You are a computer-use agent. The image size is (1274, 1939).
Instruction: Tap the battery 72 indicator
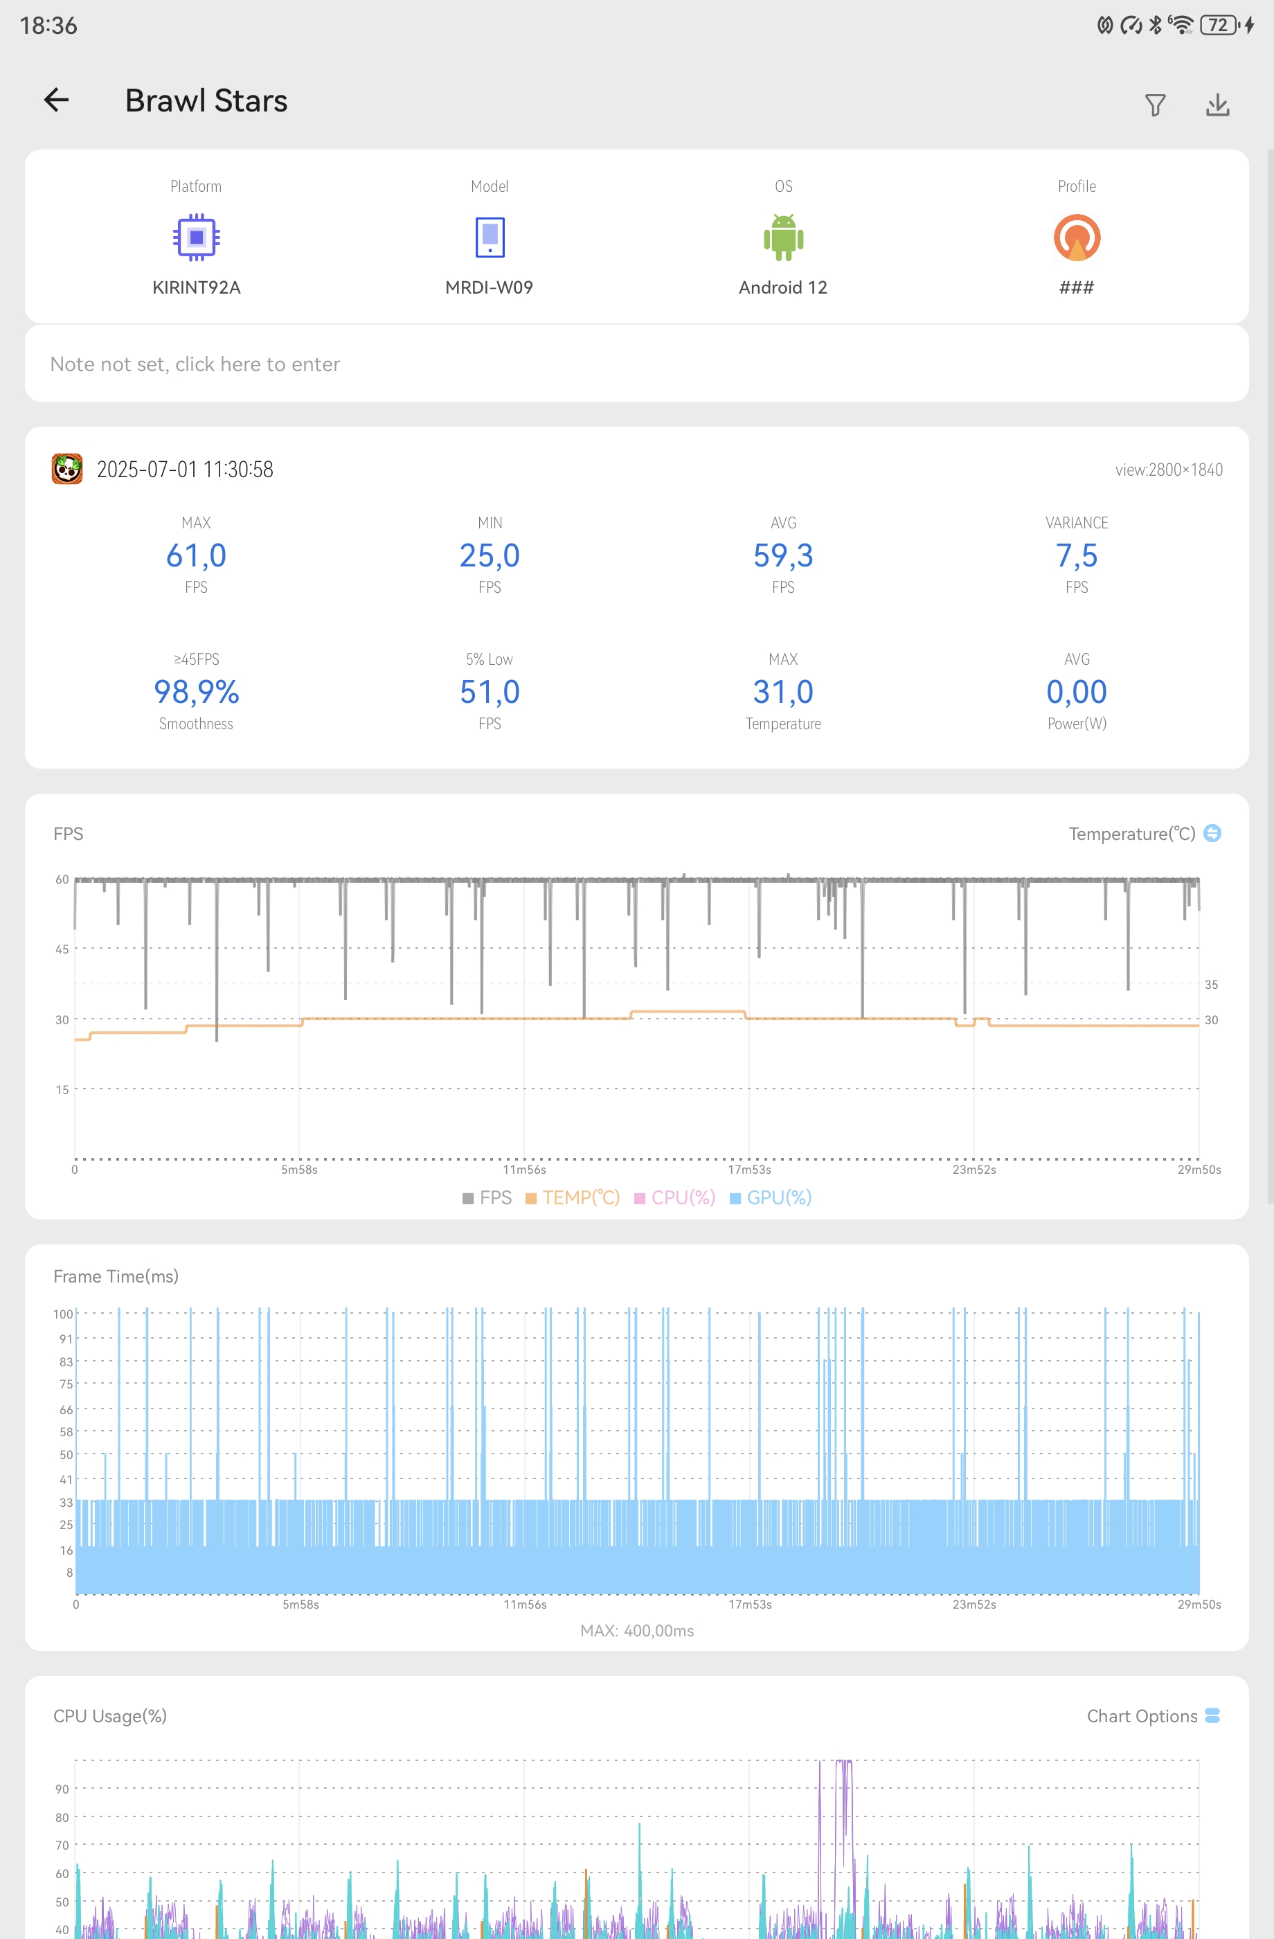(1219, 25)
